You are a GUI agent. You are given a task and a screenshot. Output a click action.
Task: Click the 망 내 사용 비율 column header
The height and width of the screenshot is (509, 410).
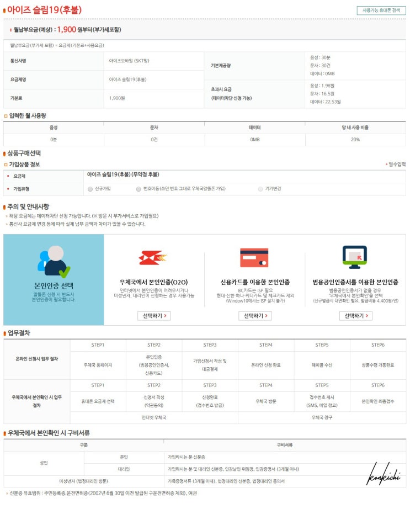coord(355,128)
